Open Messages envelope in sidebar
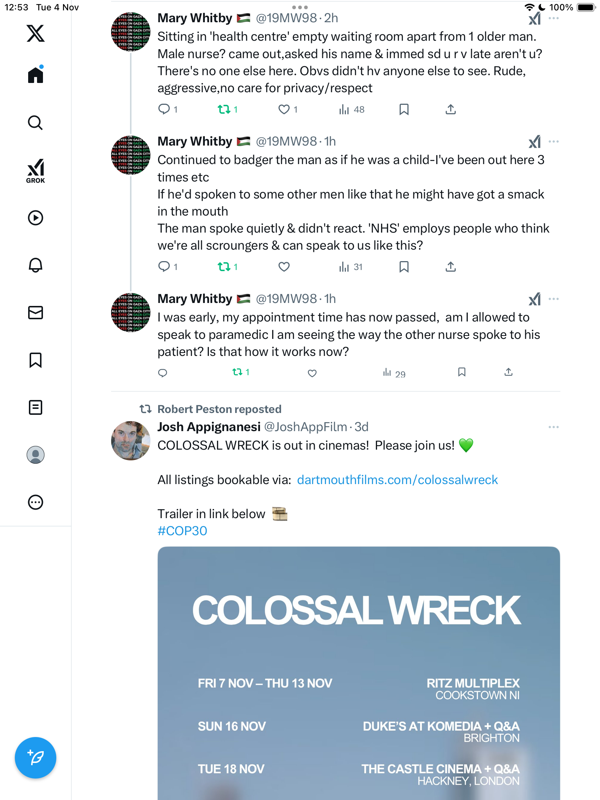 [36, 313]
